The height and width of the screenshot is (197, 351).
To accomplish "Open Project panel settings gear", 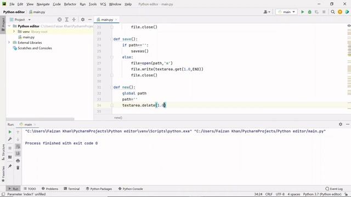I will (x=83, y=20).
